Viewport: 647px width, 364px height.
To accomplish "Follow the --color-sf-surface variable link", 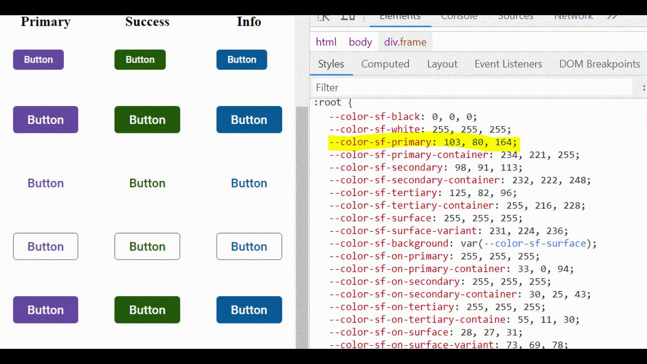I will pyautogui.click(x=535, y=244).
